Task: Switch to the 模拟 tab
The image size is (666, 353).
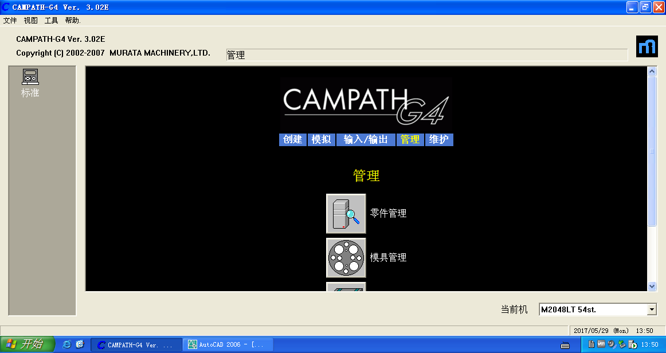Action: click(321, 139)
